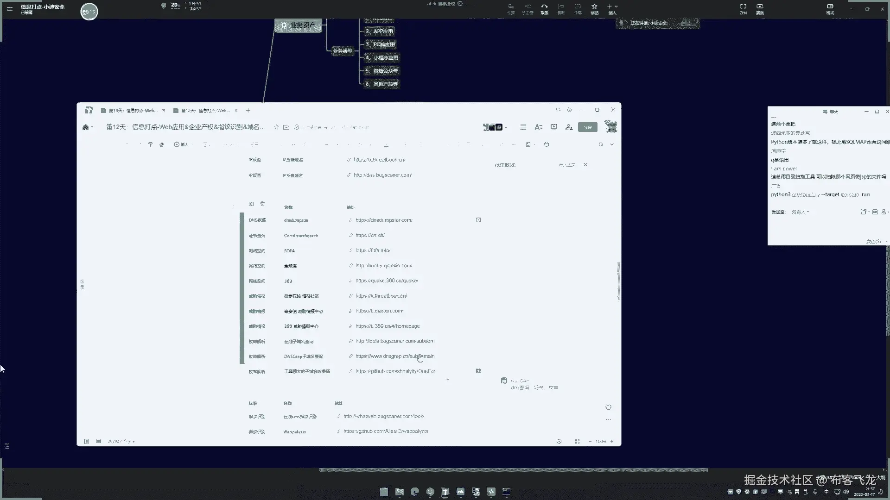This screenshot has width=890, height=500.
Task: Click the format painter icon in toolbar
Action: pos(150,144)
